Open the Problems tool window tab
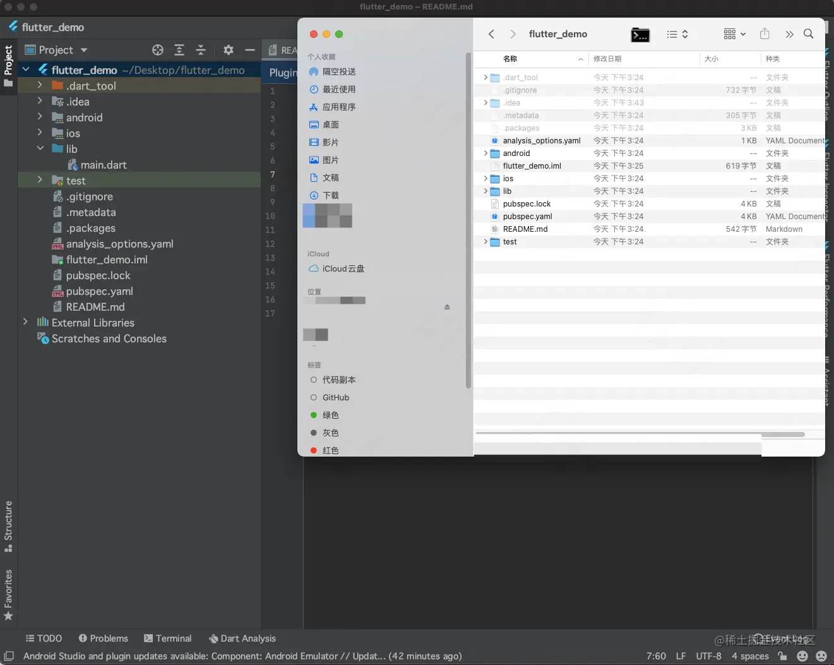 pos(103,638)
